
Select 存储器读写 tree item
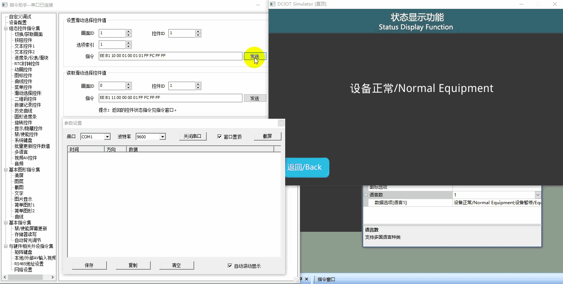tap(25, 234)
